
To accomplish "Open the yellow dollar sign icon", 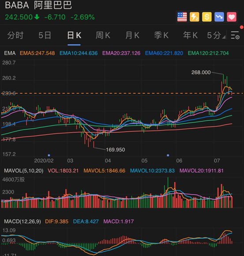I will (206, 17).
